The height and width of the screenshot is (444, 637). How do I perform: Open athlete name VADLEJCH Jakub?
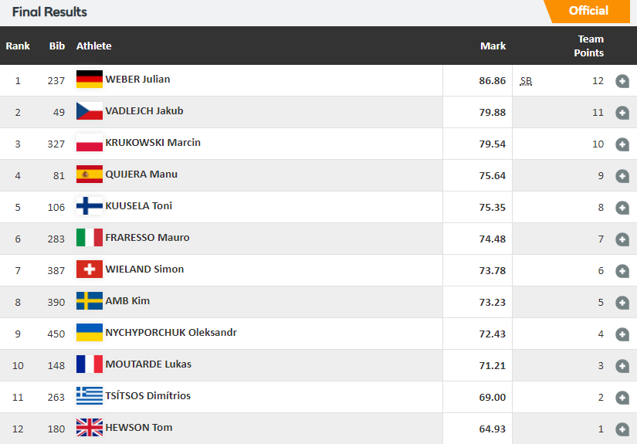pos(144,111)
